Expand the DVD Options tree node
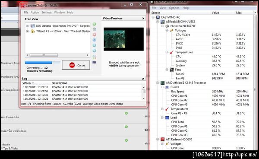259x159 pixels. click(x=28, y=26)
